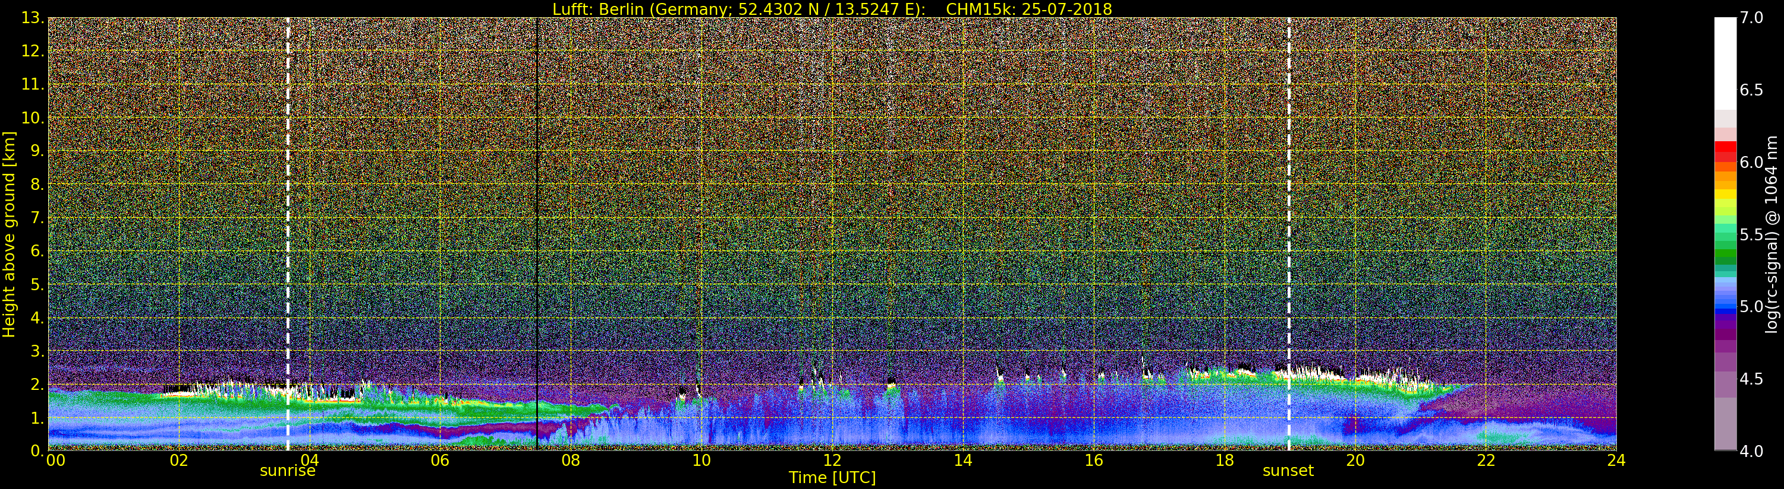Viewport: 1784px width, 489px height.
Task: Click the '4.5' colorbar scale value
Action: [1751, 379]
